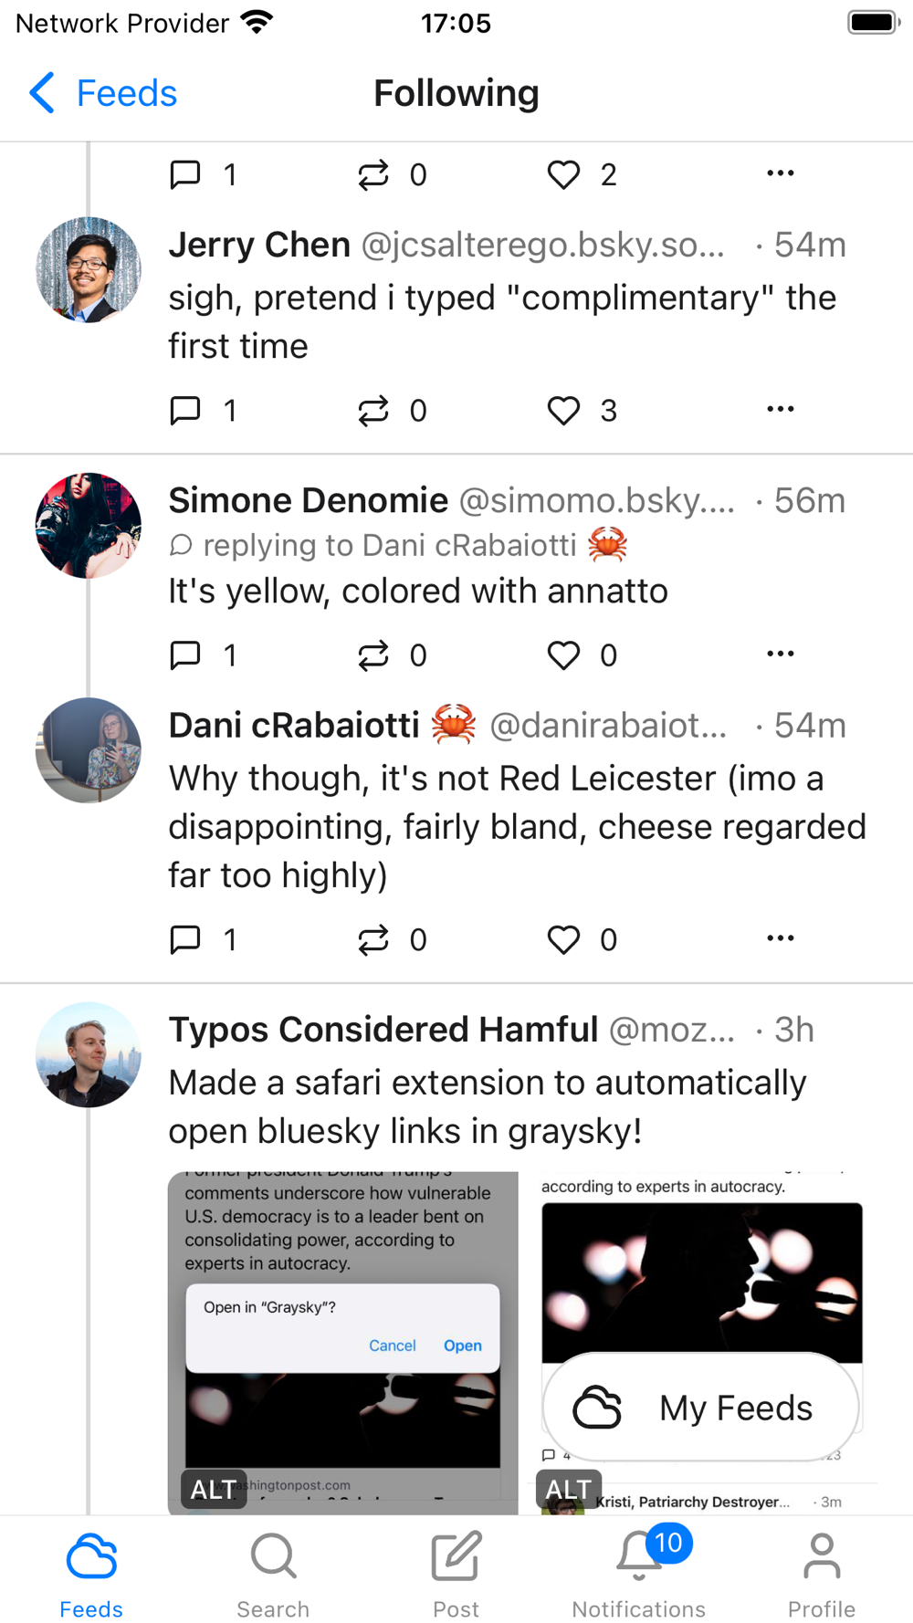
Task: Switch to the Search tab
Action: click(x=273, y=1570)
